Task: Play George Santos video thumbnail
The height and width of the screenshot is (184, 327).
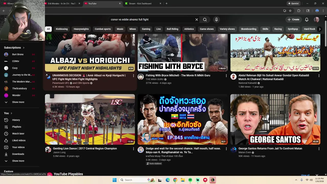Action: [x=275, y=119]
